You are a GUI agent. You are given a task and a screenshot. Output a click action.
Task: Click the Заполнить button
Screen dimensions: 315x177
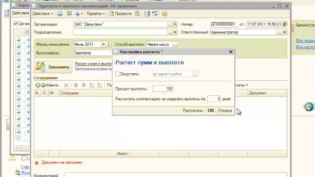[53, 67]
